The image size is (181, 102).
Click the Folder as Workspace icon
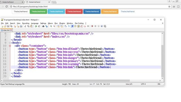pyautogui.click(x=85, y=26)
